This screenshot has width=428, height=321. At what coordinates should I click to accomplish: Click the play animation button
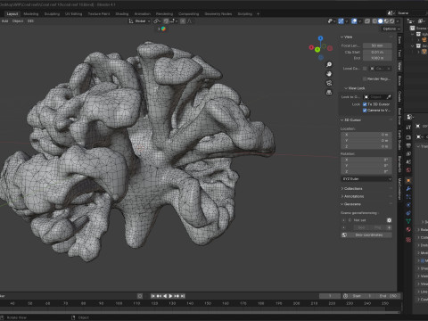pyautogui.click(x=170, y=296)
